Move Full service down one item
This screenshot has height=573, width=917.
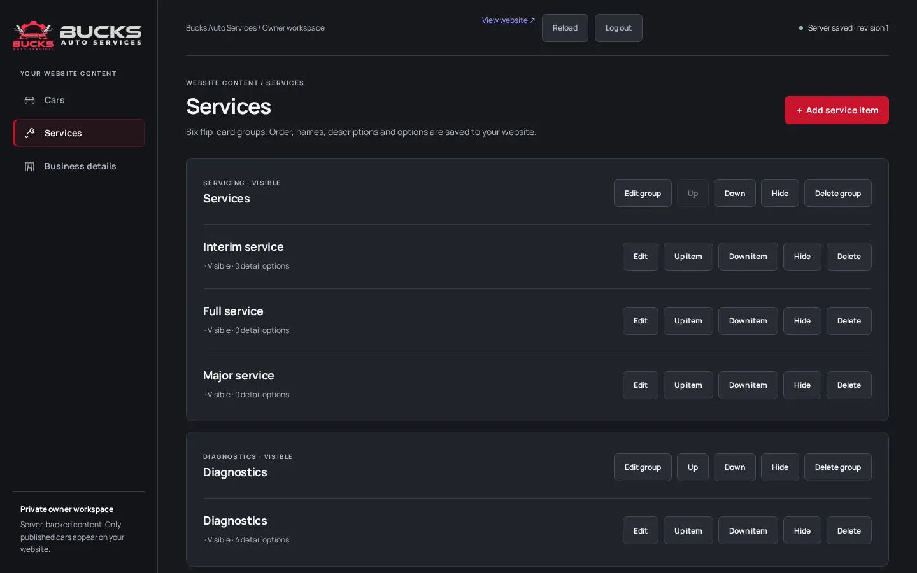click(748, 321)
